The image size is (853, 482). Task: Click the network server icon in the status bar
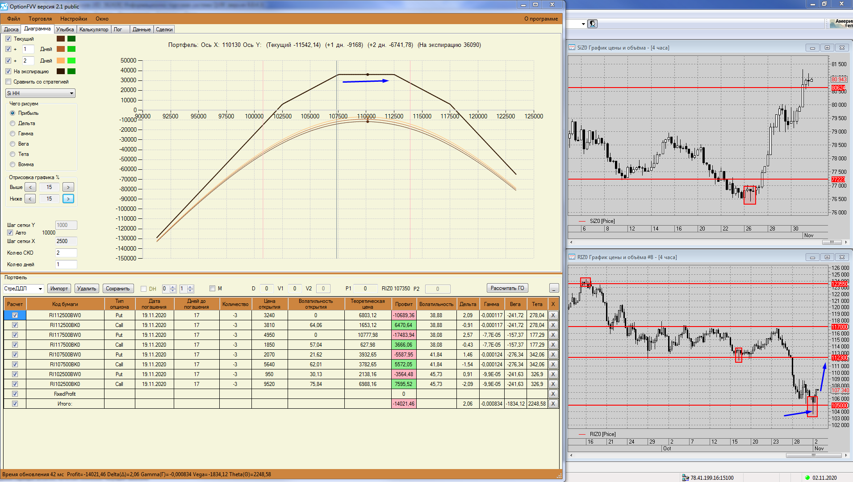685,478
